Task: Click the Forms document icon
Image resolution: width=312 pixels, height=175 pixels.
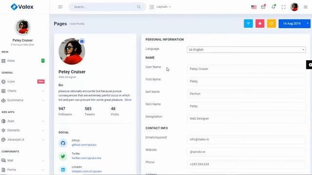Action: [3, 170]
